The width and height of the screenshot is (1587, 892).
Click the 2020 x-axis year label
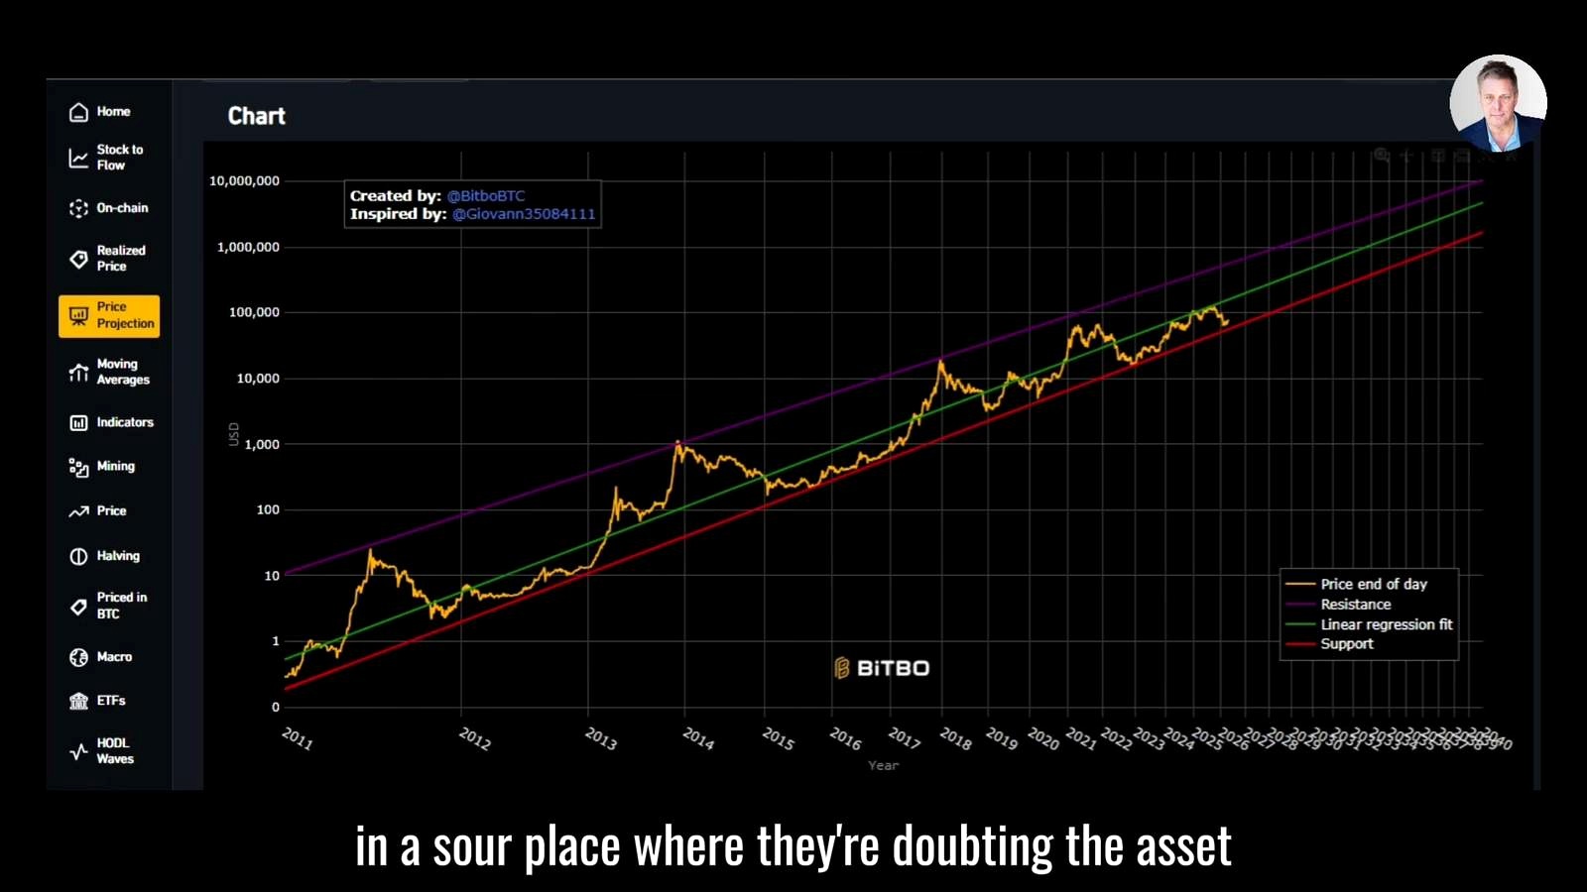pyautogui.click(x=1043, y=738)
